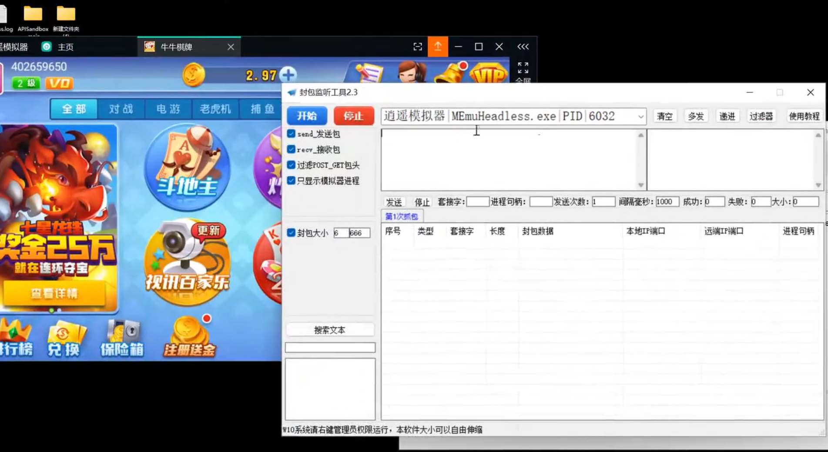This screenshot has width=828, height=452.
Task: Toggle the recv_接收包 checkbox
Action: click(x=291, y=150)
